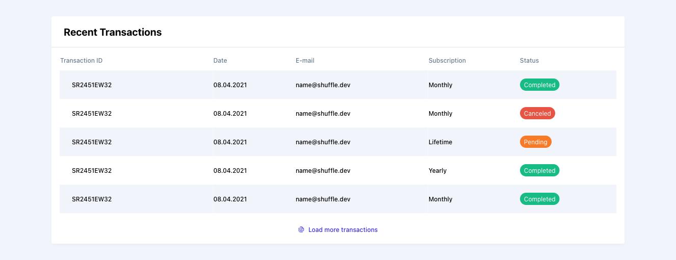Select the Date column header
Viewport: 676px width, 260px height.
coord(220,61)
